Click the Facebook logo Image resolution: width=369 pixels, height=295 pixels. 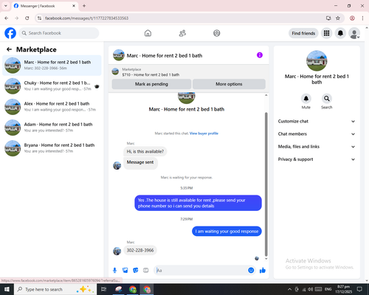tap(10, 33)
